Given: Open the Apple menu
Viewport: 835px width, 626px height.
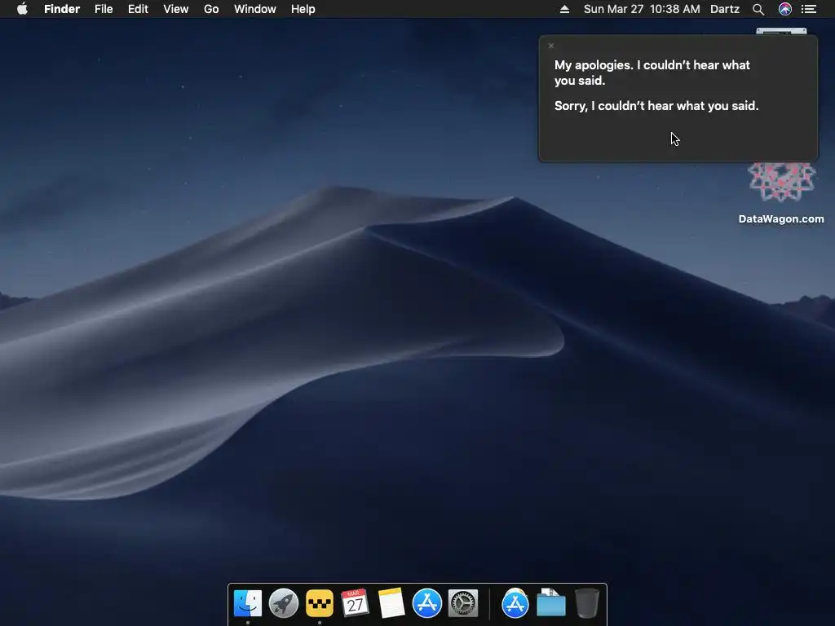Looking at the screenshot, I should click(22, 9).
